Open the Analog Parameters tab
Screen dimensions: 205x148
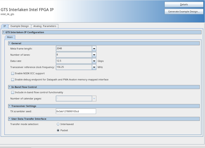(x=45, y=26)
